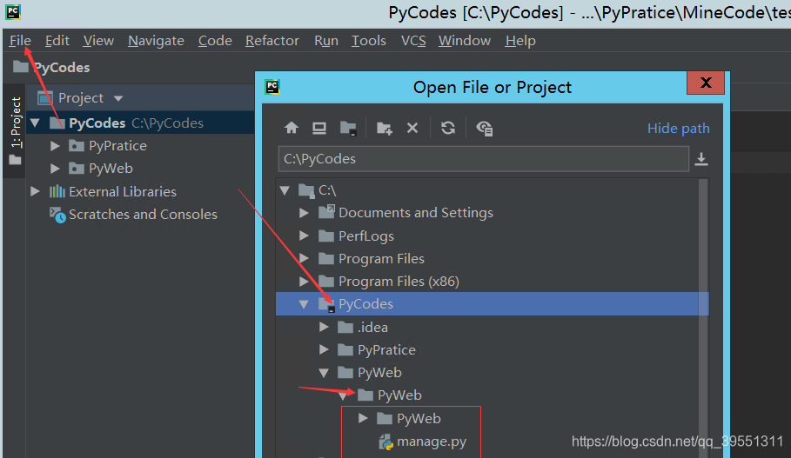Collapse PyWeb folder under PyCodes in dialog
The image size is (791, 458).
coord(324,373)
